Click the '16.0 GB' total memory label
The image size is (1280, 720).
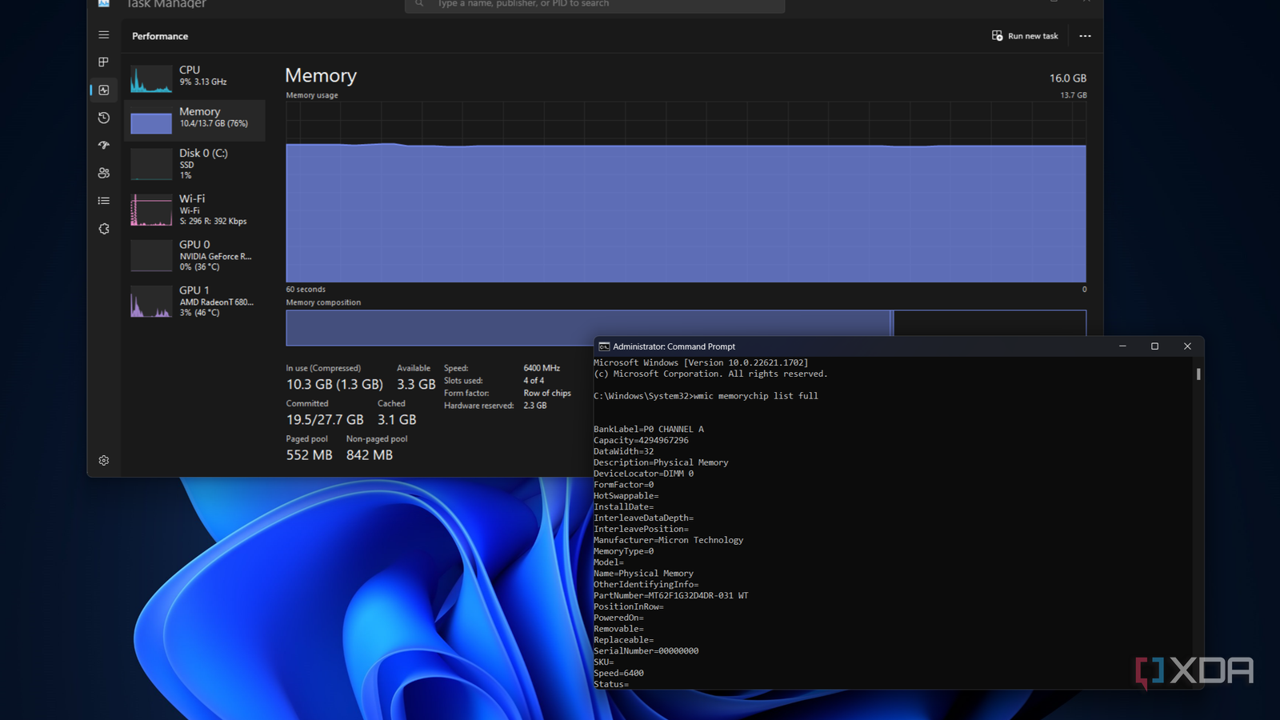(1068, 78)
